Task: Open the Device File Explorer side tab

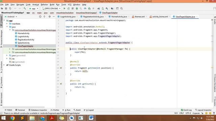Action: click(215, 83)
